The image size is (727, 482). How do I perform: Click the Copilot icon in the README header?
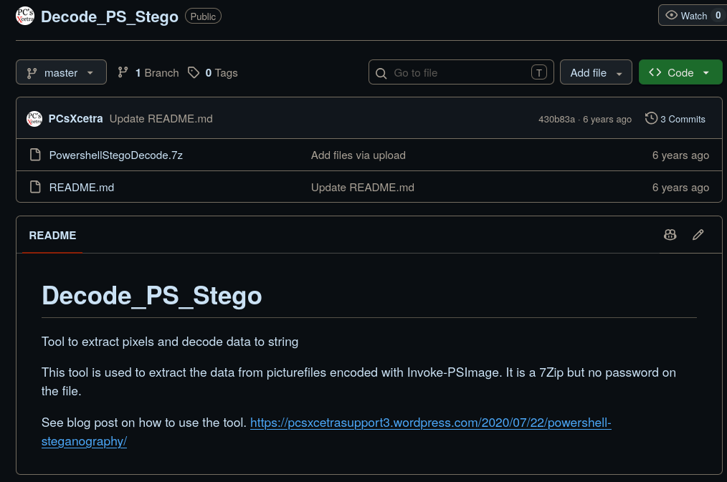pyautogui.click(x=670, y=235)
